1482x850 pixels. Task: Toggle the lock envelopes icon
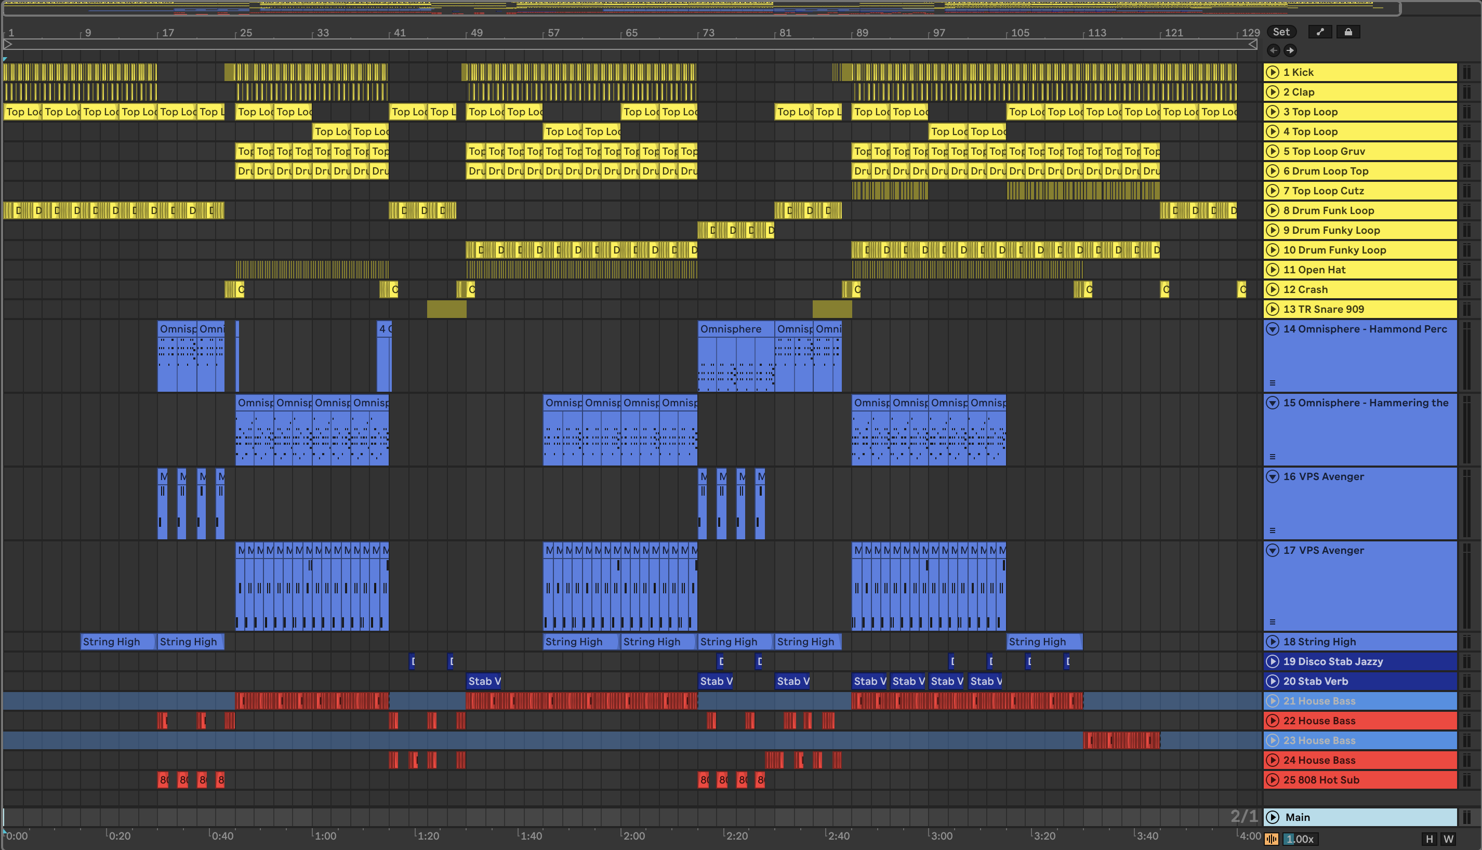point(1348,32)
